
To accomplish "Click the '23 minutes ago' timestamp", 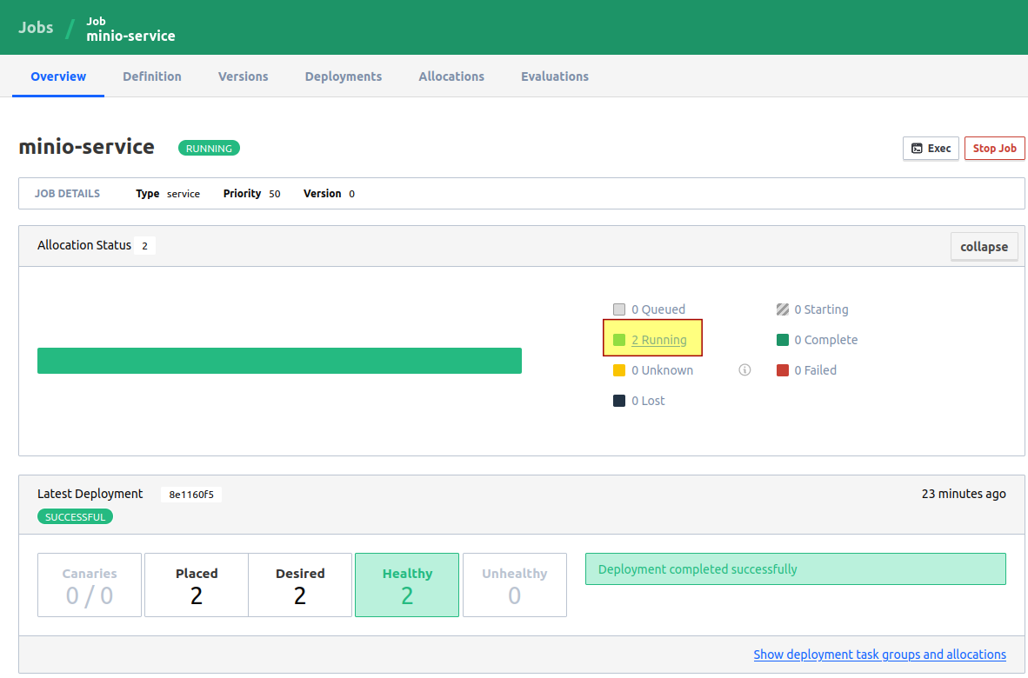I will point(964,494).
